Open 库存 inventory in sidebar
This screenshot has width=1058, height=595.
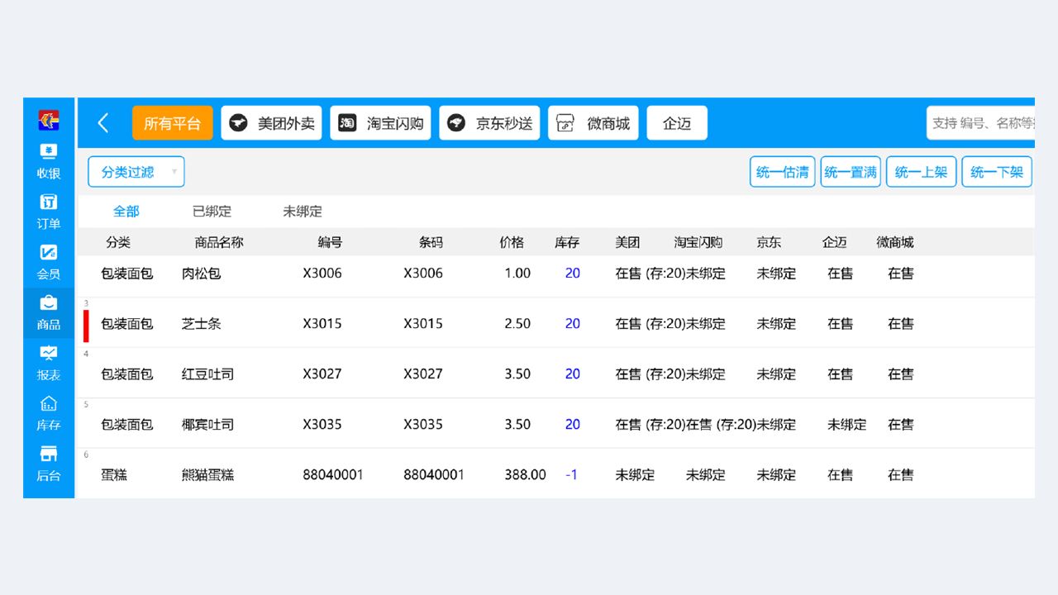(x=49, y=414)
